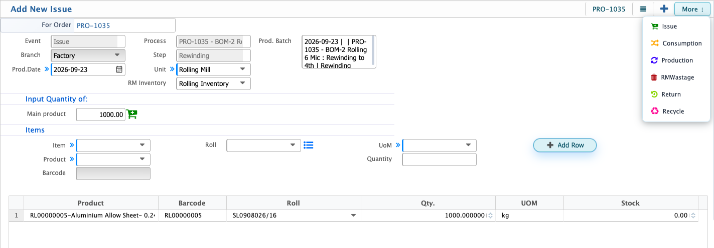Screen dimensions: 714x248
Task: Click the double-arrow icon beside Unit
Action: 172,69
